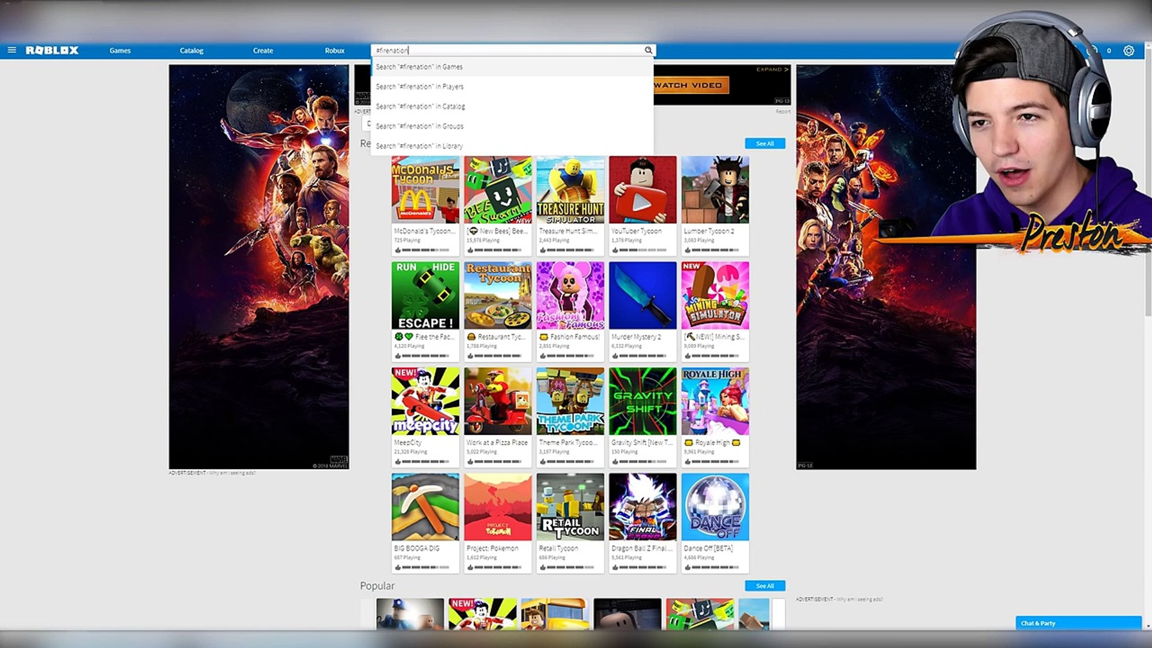This screenshot has height=648, width=1152.
Task: Open the settings gear icon
Action: point(1129,51)
